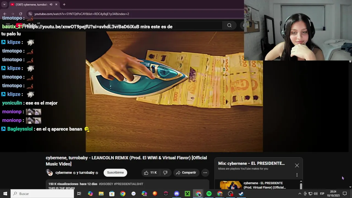Dislike the video
Image resolution: width=352 pixels, height=198 pixels.
click(165, 173)
